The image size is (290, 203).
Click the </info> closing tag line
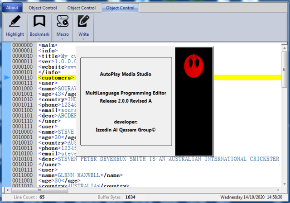tap(49, 72)
